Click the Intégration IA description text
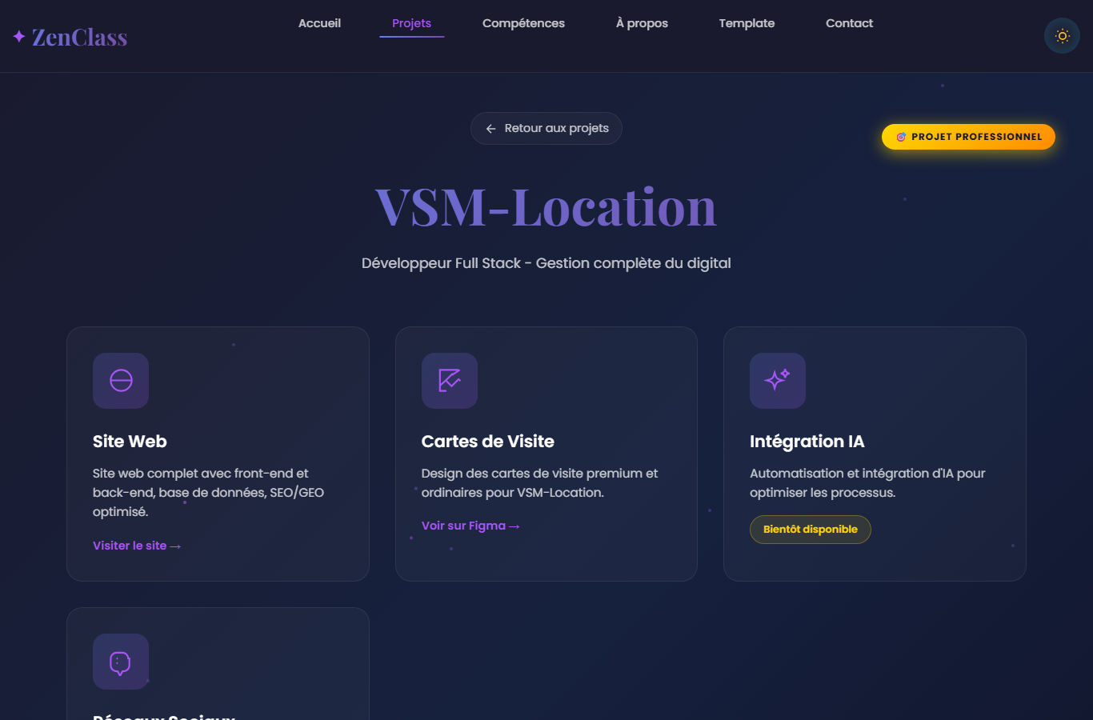Image resolution: width=1093 pixels, height=720 pixels. (x=867, y=483)
